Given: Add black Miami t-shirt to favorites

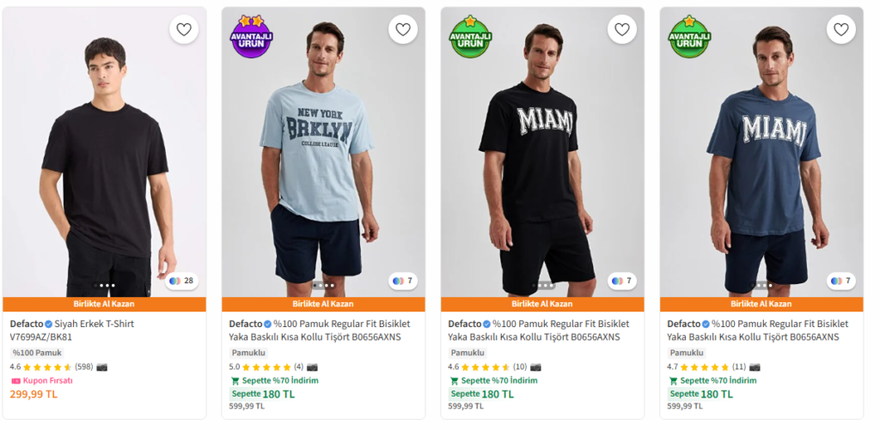Looking at the screenshot, I should point(622,29).
